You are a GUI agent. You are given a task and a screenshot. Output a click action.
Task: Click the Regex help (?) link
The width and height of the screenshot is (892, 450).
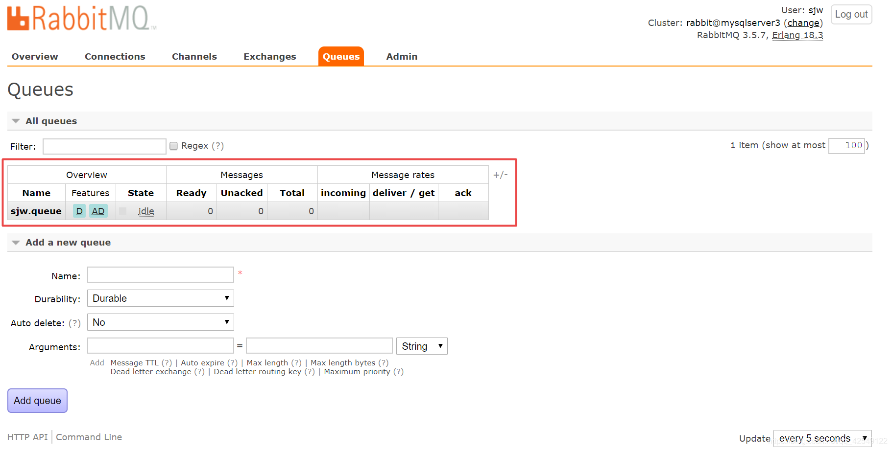218,146
